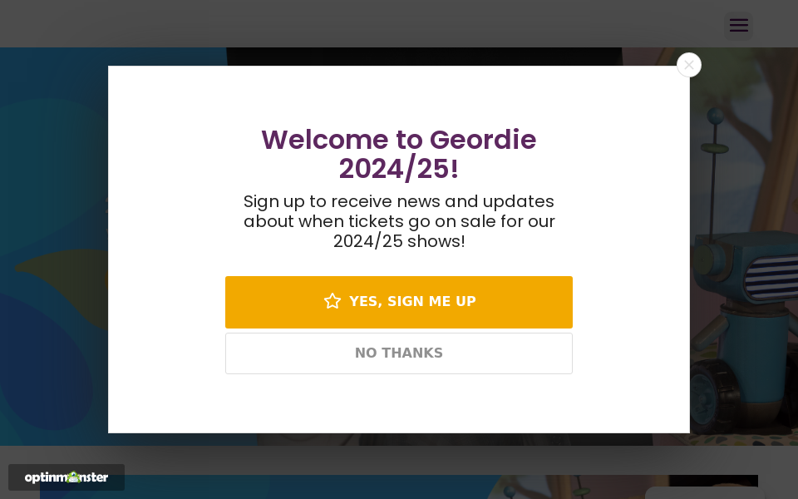
Task: Select the three-line menu icon in the header
Action: 739,25
